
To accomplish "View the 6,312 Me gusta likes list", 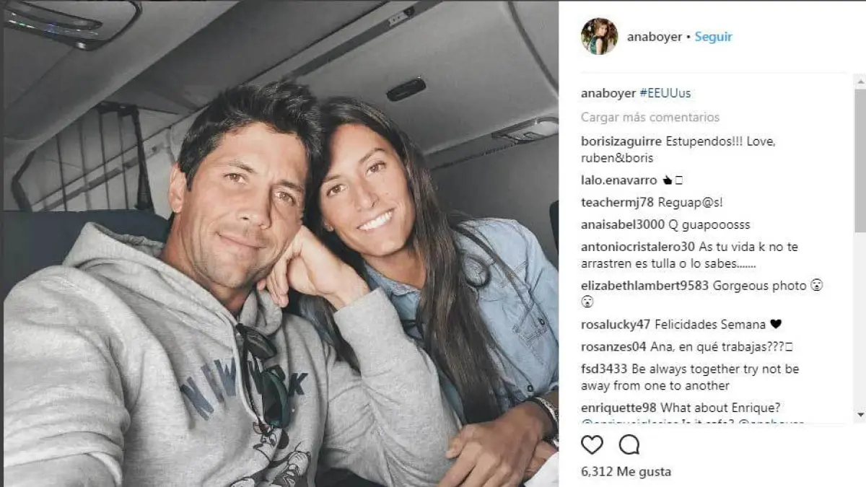I will click(626, 472).
